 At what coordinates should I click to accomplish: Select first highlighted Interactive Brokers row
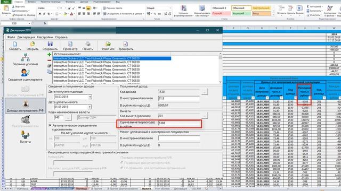coord(112,58)
